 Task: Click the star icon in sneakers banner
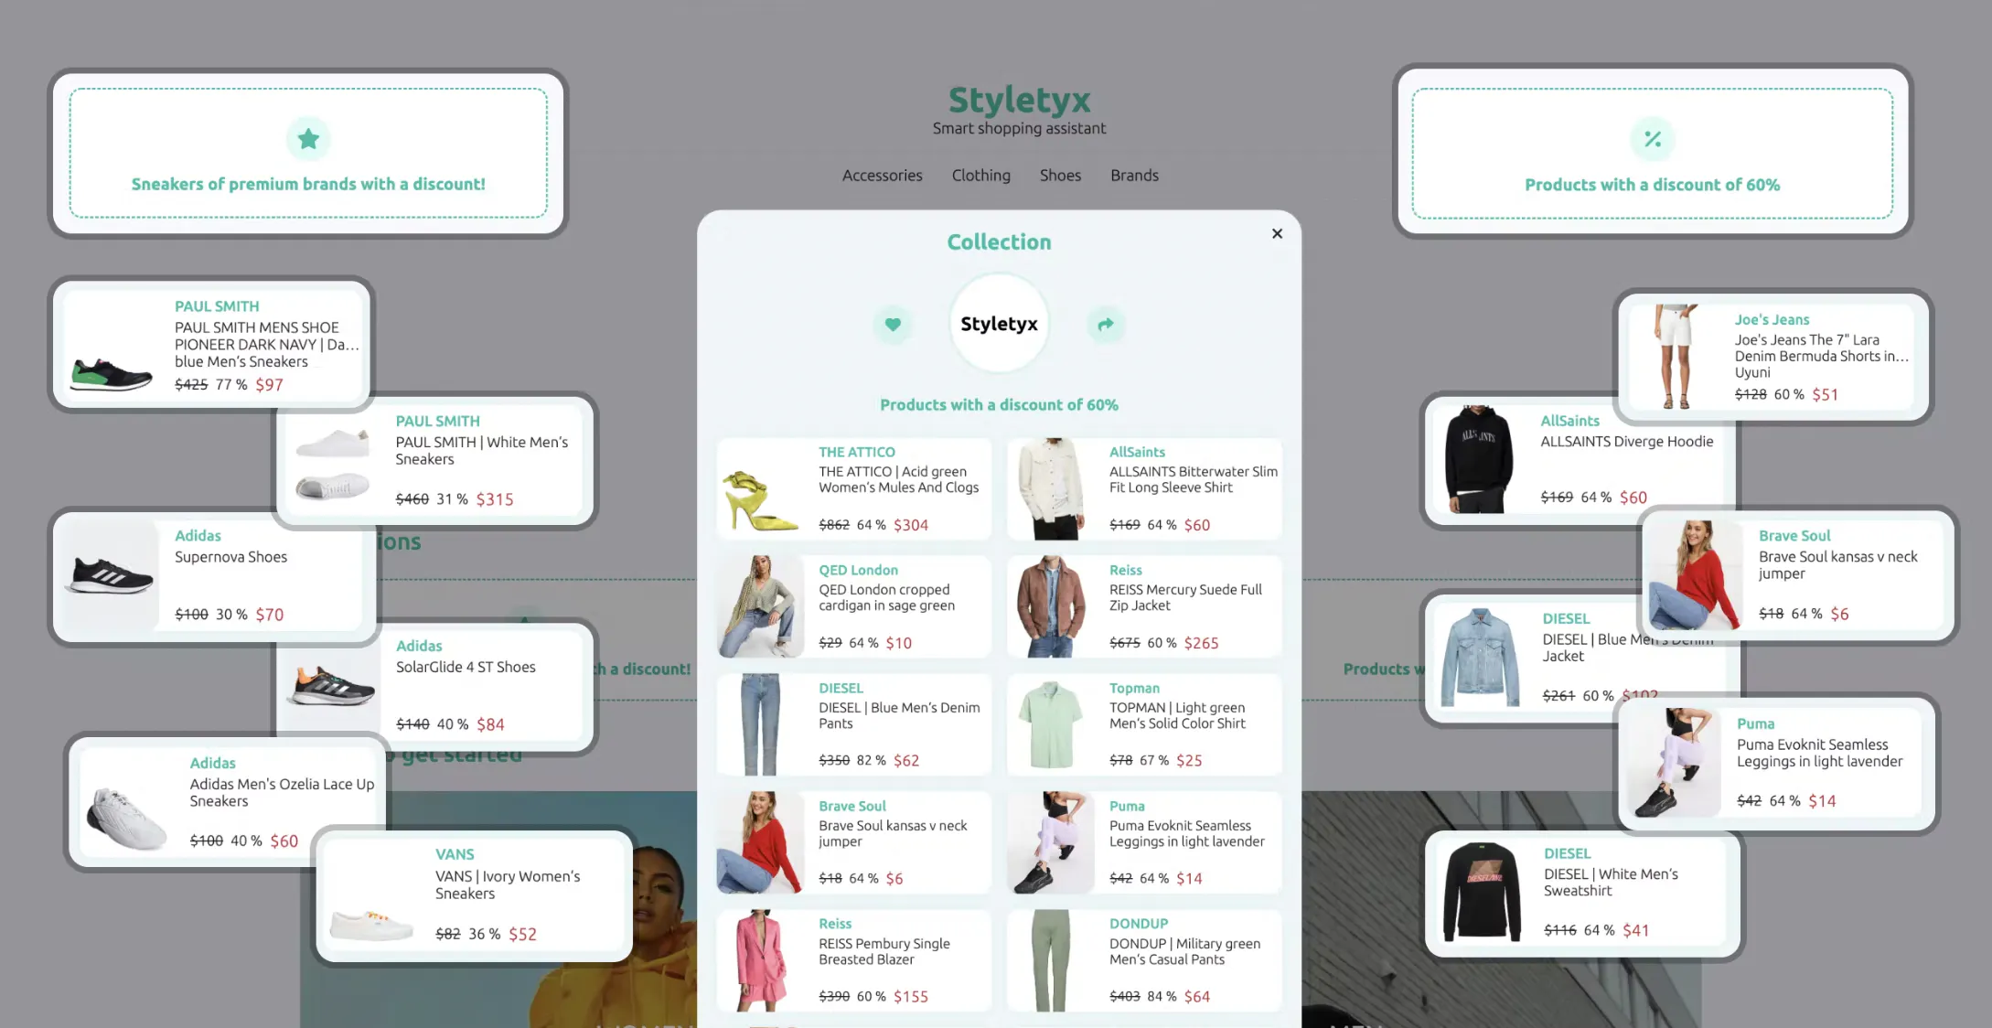coord(308,139)
